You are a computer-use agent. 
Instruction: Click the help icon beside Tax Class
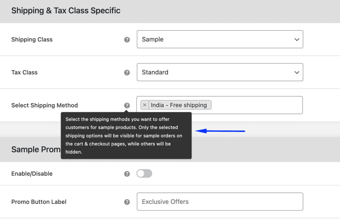coord(127,72)
